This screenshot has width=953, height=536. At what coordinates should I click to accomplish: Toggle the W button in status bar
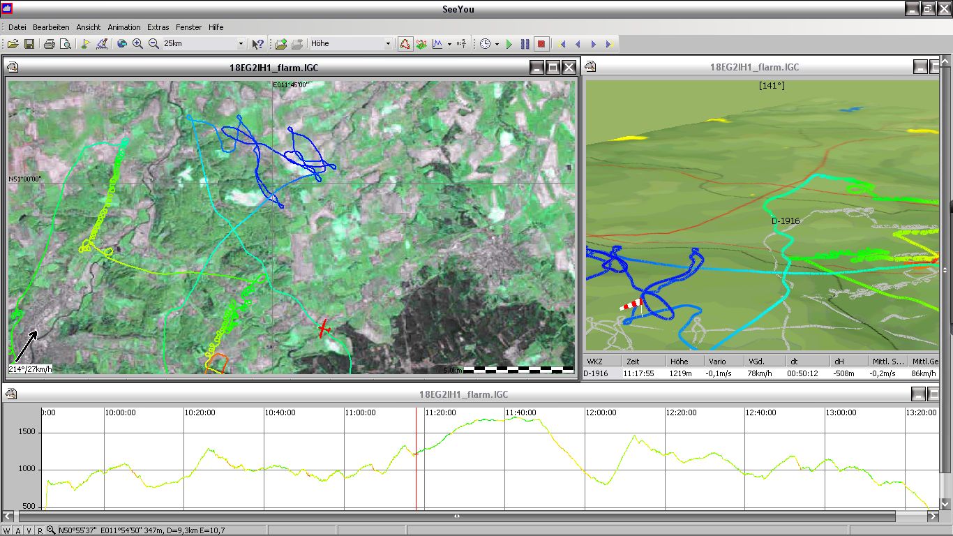pos(6,530)
